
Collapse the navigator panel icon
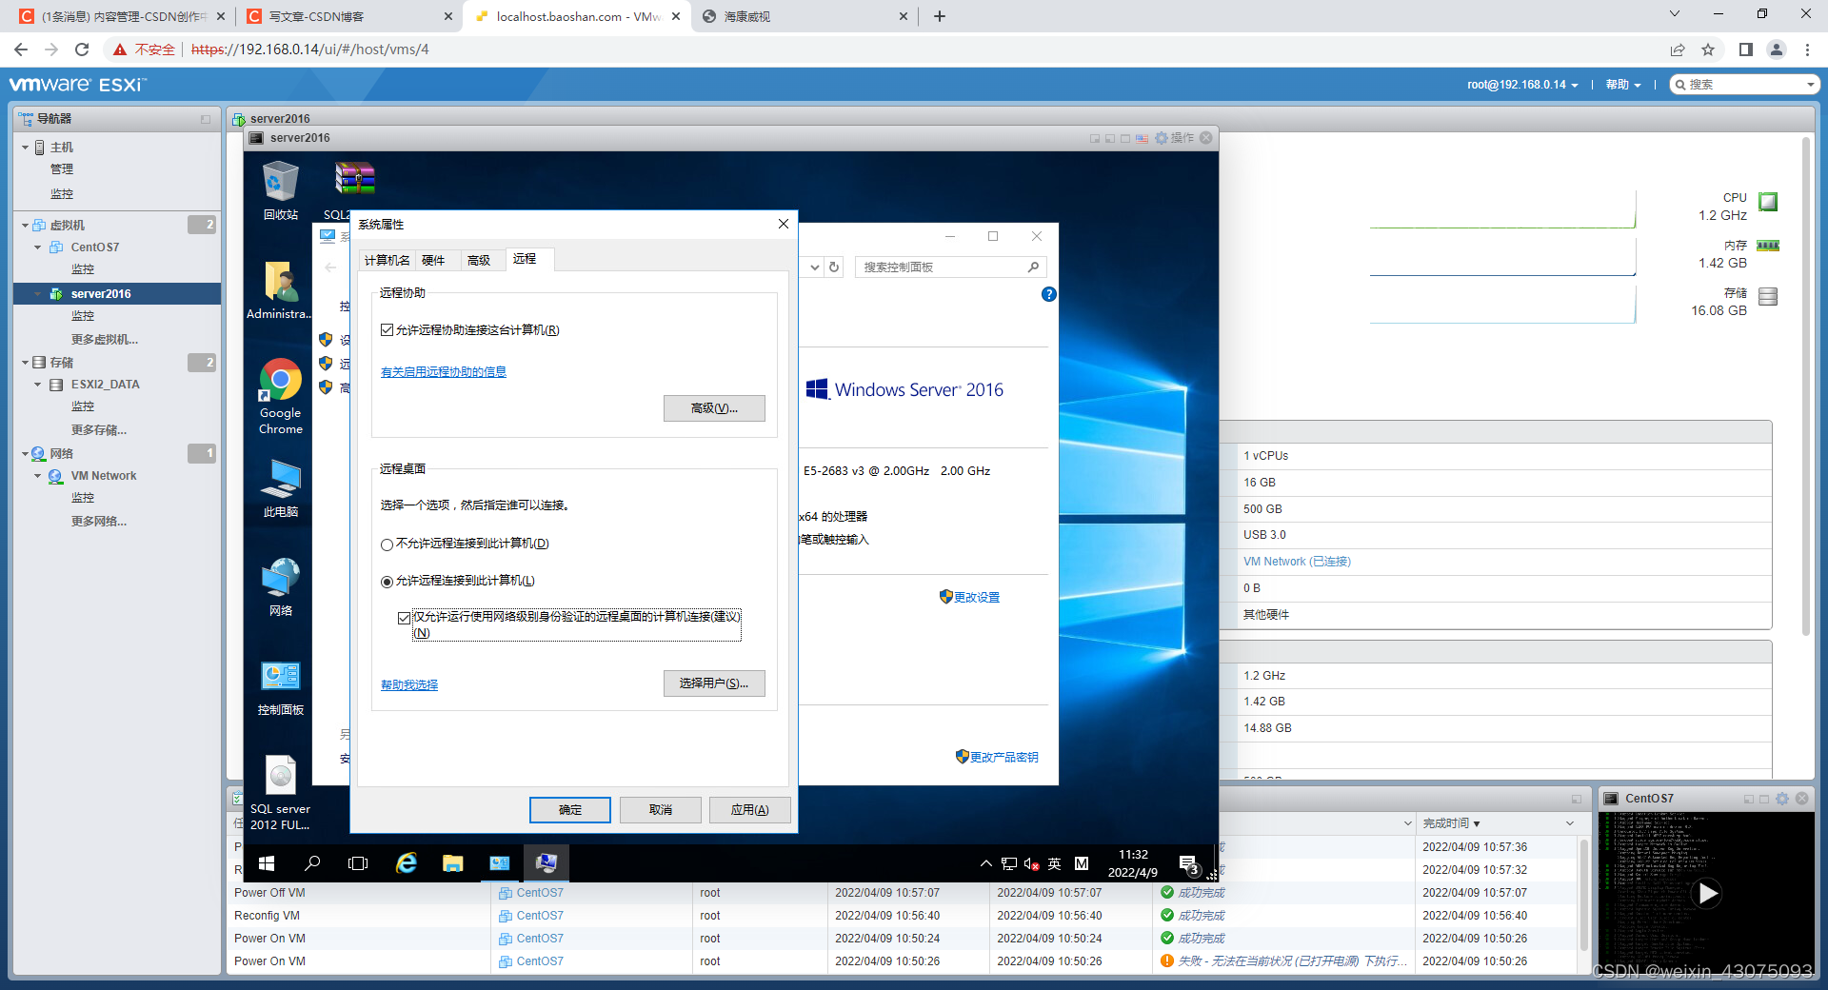pyautogui.click(x=206, y=119)
